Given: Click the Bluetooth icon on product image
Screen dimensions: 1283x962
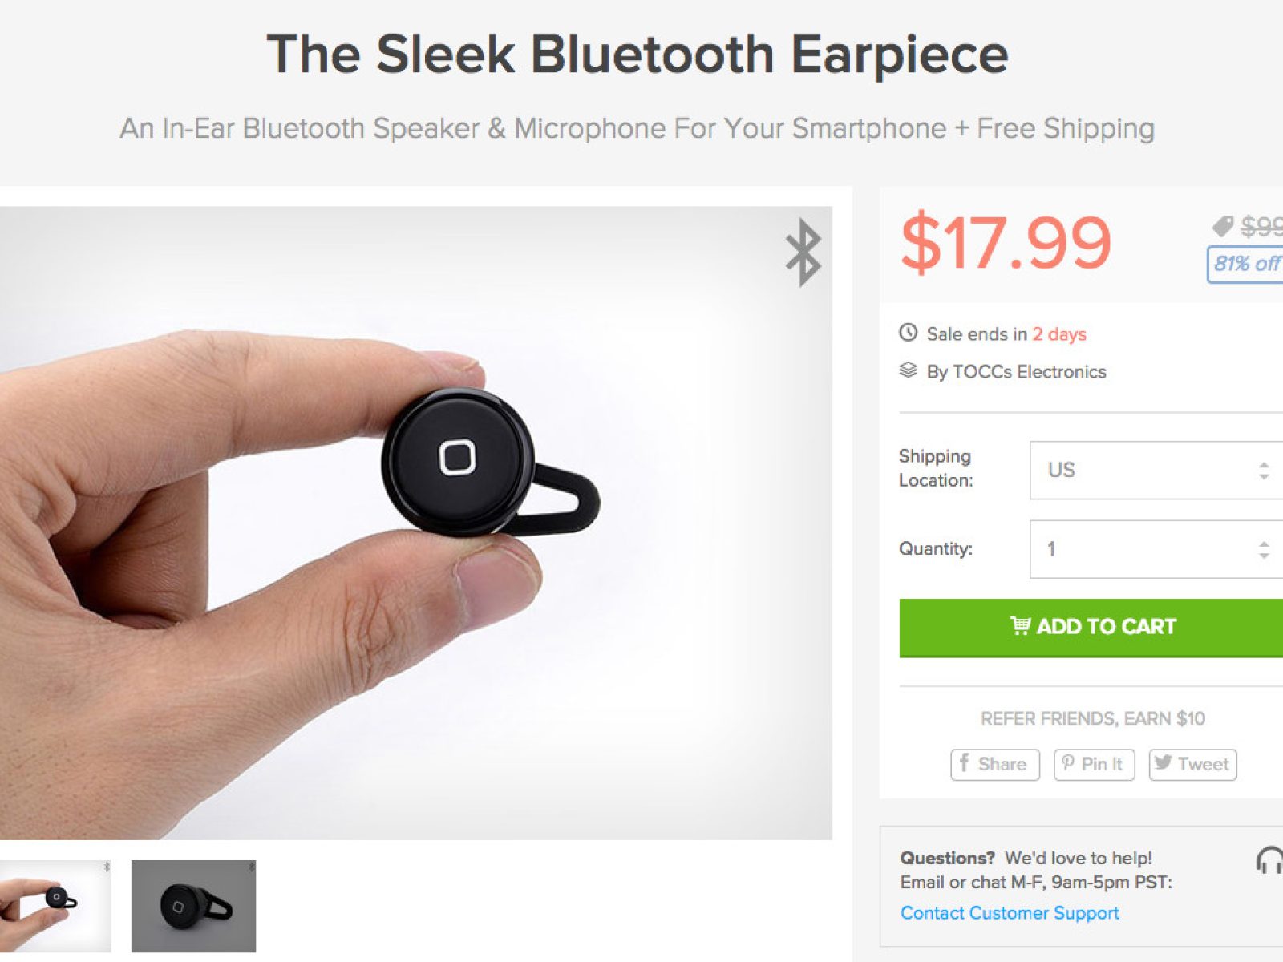Looking at the screenshot, I should (x=803, y=253).
